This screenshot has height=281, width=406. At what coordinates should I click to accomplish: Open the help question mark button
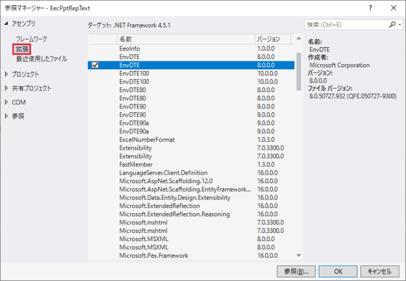coord(370,8)
